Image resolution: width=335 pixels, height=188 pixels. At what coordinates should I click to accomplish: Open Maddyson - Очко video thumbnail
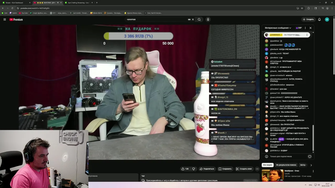[x=272, y=175]
